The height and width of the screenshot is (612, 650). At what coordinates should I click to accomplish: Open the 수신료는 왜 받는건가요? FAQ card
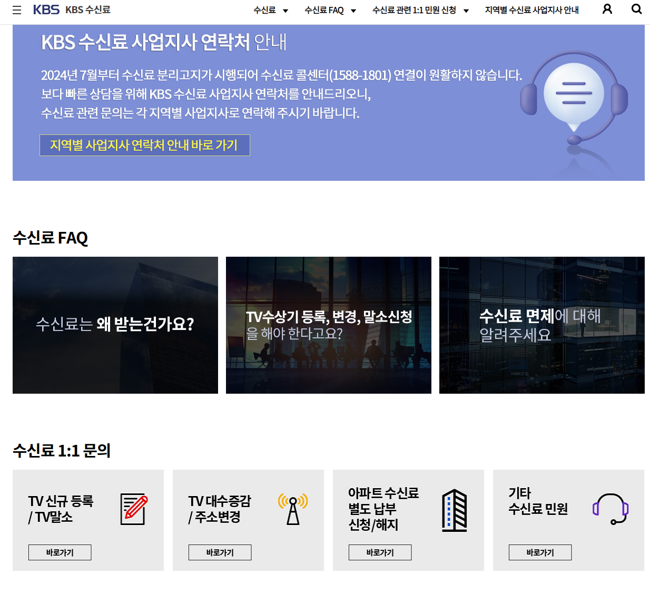pyautogui.click(x=115, y=325)
